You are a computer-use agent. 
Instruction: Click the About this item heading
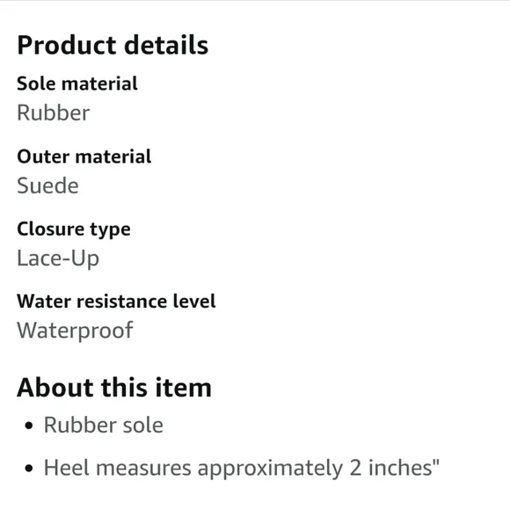tap(114, 388)
